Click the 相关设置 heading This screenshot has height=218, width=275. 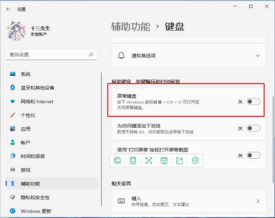coord(121,184)
